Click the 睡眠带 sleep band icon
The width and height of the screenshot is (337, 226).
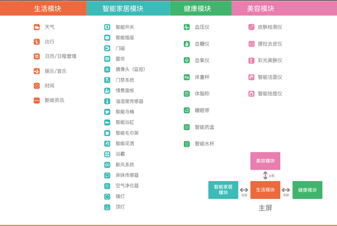click(187, 111)
